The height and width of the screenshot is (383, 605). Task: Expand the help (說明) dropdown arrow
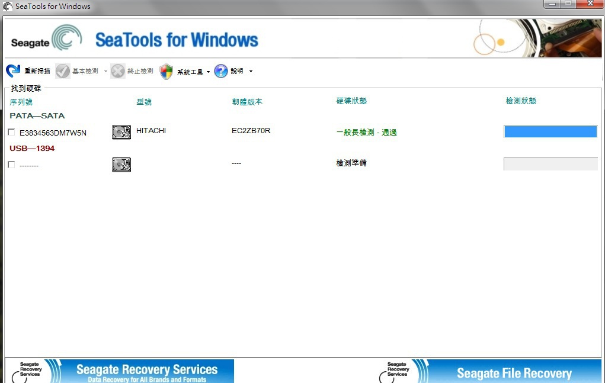pos(251,71)
